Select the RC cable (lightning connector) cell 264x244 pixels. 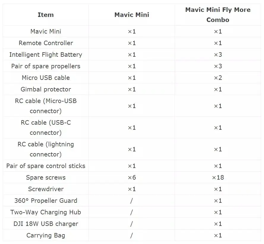pyautogui.click(x=46, y=149)
